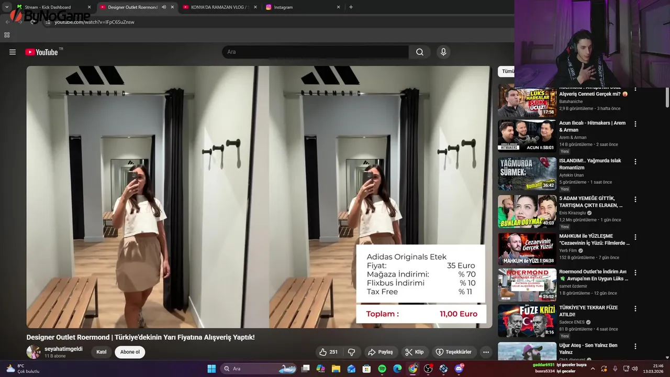Share the video using Paylaş
Image resolution: width=670 pixels, height=377 pixels.
(x=381, y=352)
